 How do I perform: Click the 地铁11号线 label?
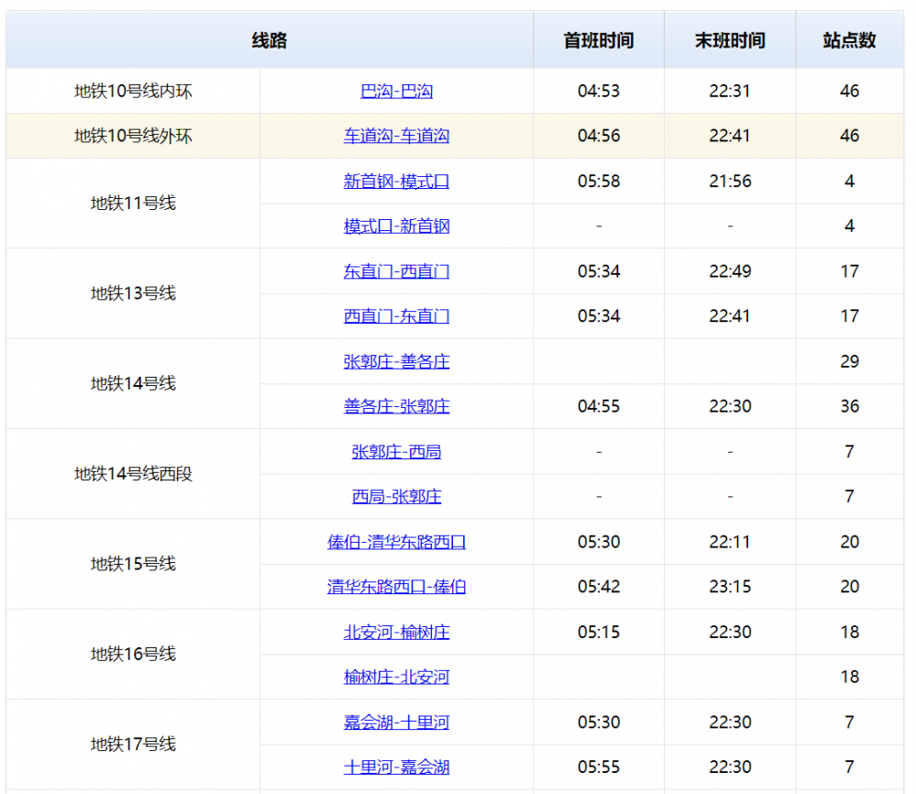pos(133,204)
